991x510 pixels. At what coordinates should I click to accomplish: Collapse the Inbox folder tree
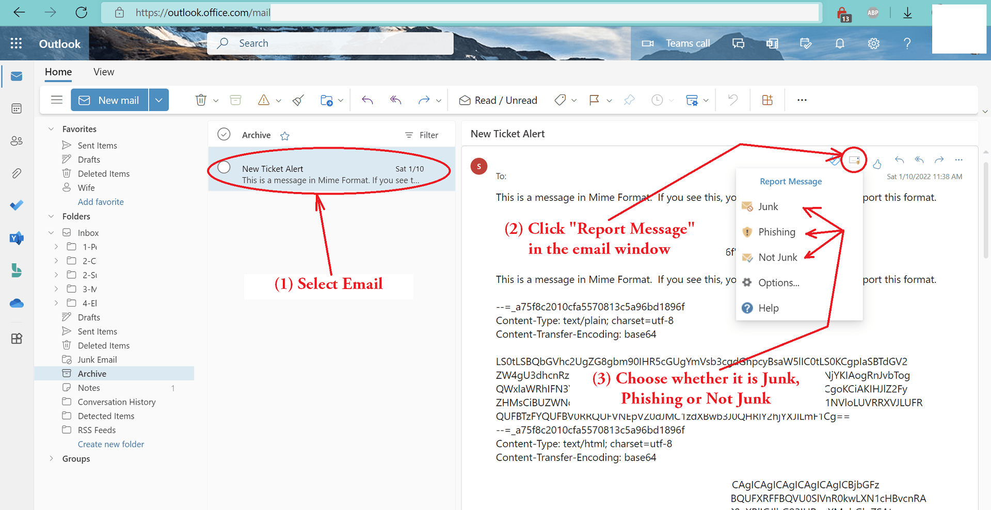click(51, 233)
